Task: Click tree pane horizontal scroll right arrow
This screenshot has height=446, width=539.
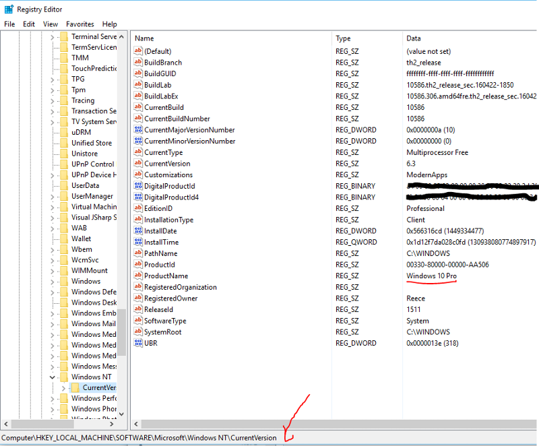Action: (111, 424)
